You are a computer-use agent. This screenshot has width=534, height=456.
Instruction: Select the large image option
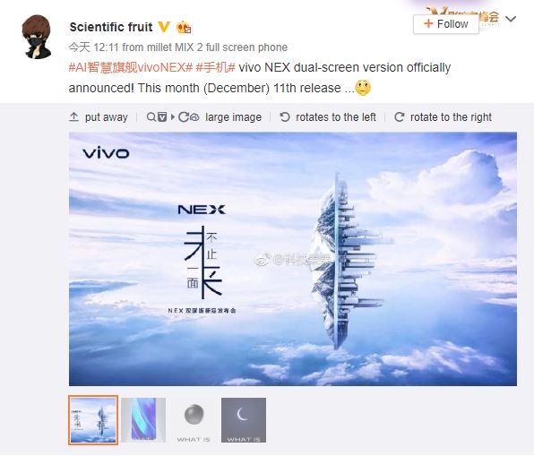[234, 117]
